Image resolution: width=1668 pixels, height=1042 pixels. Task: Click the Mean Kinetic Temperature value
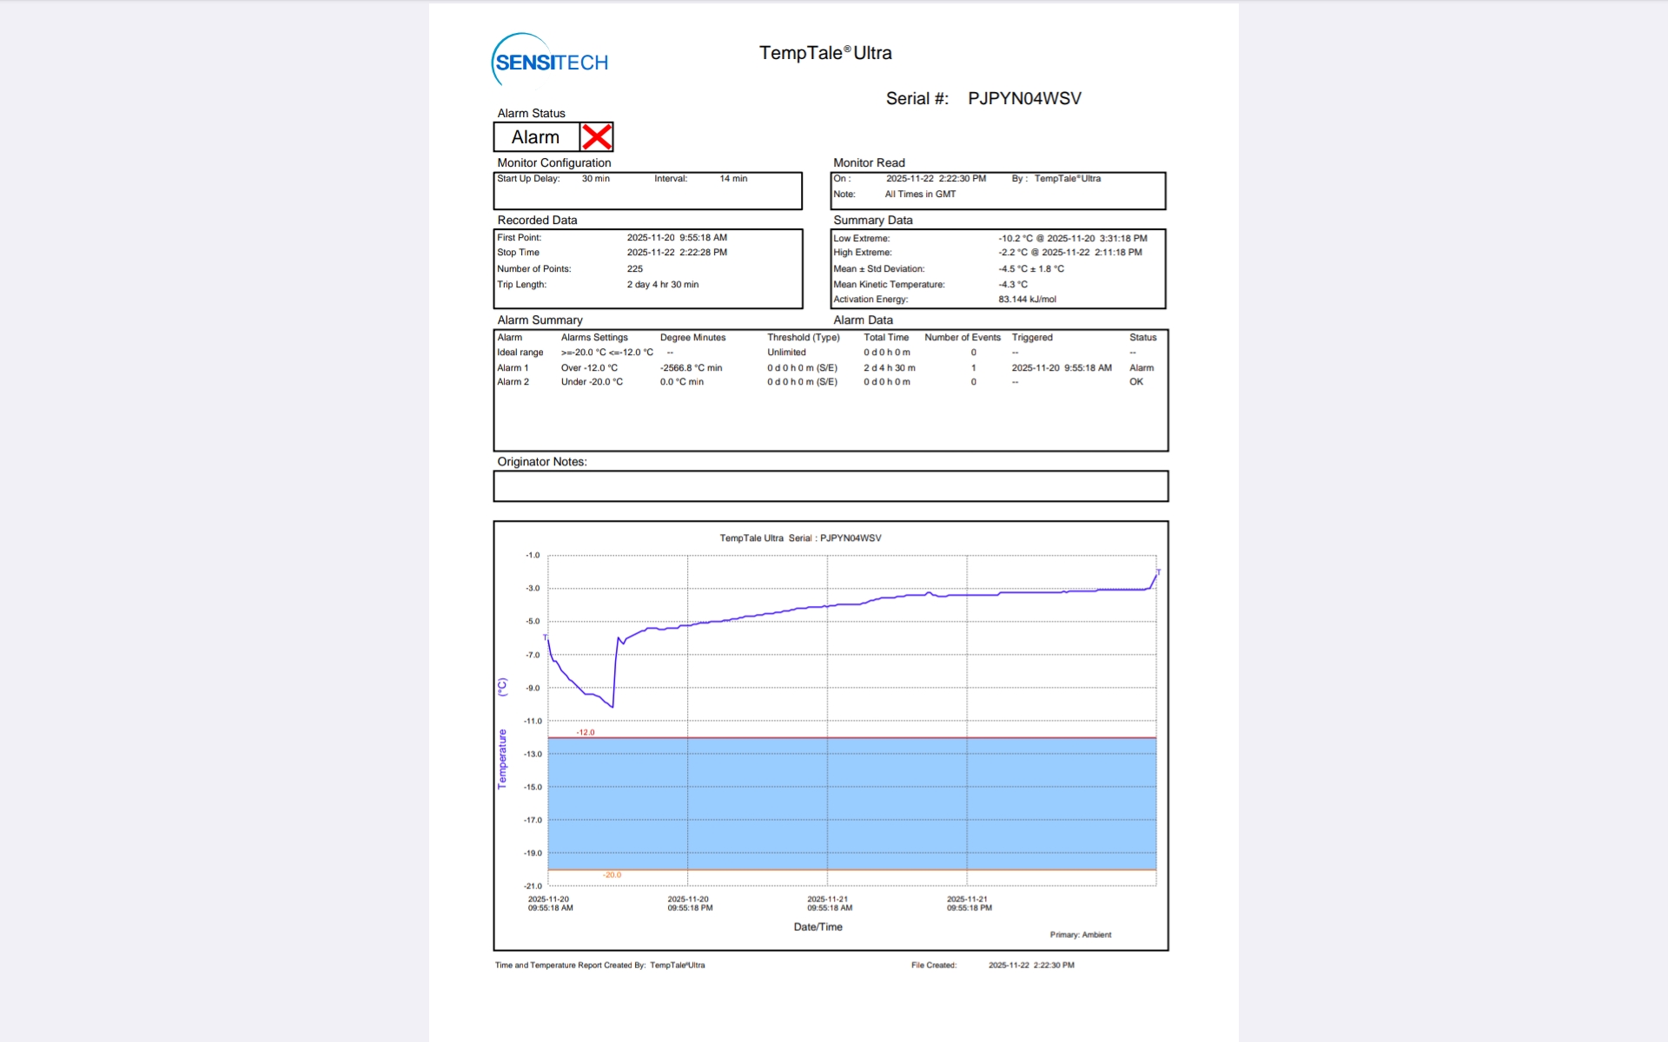1012,285
